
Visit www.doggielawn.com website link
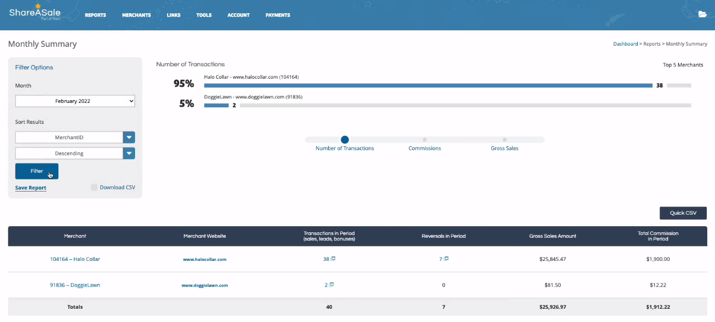[205, 286]
